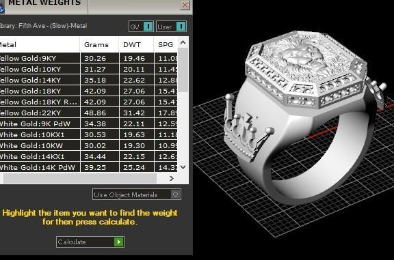Click the Metal column header
The width and height of the screenshot is (394, 260).
(x=40, y=44)
